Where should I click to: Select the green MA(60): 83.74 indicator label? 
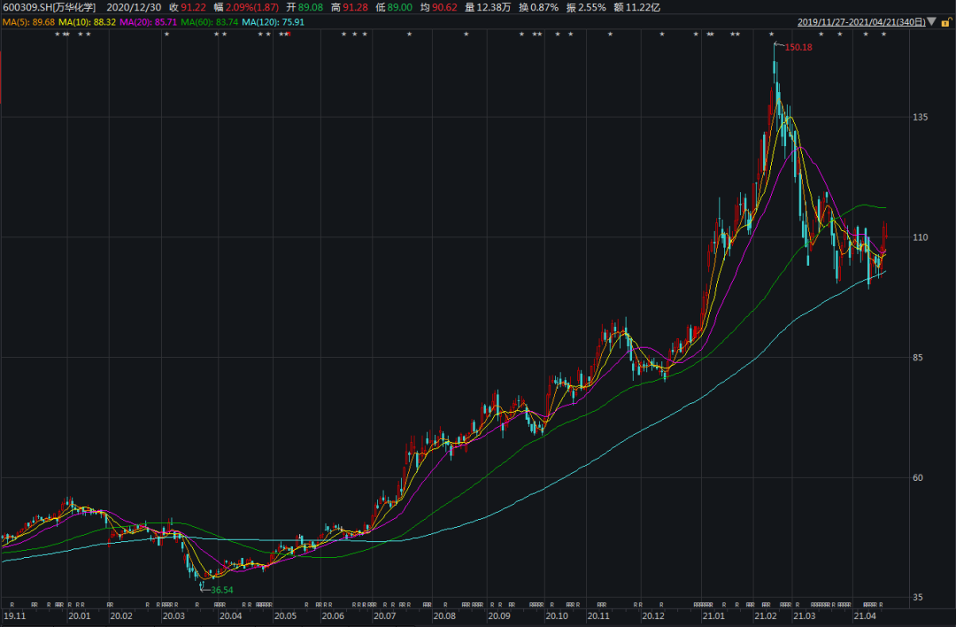click(209, 22)
